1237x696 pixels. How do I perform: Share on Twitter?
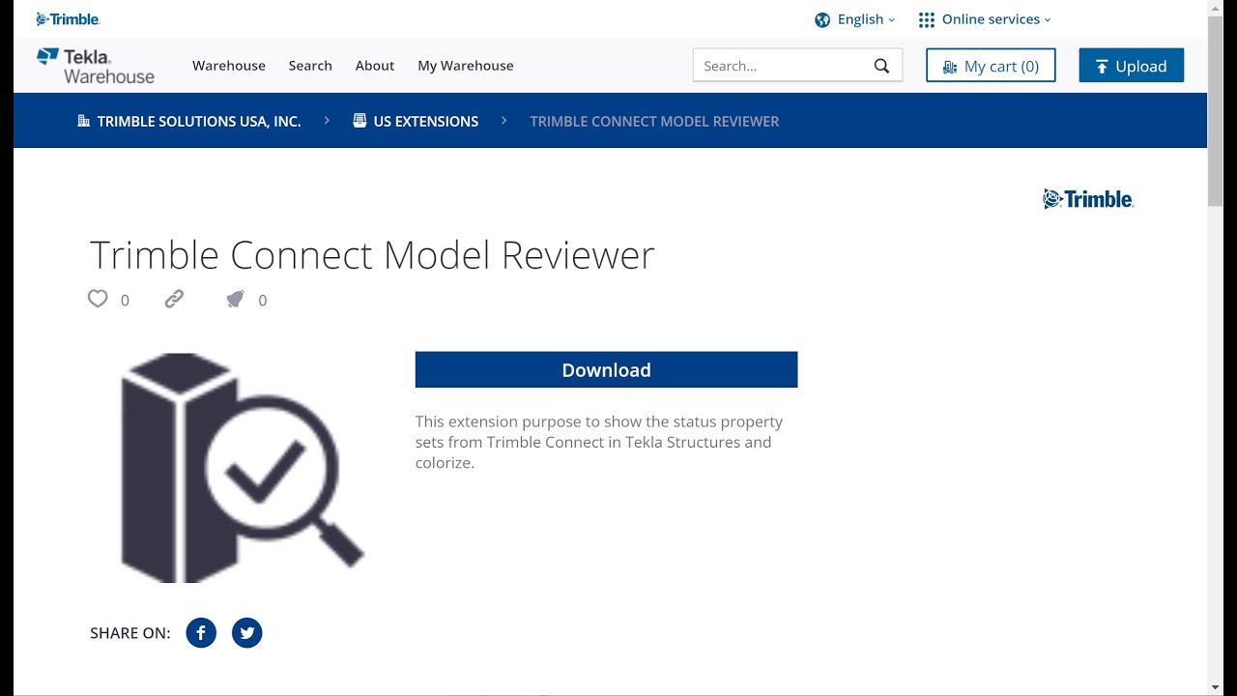[247, 633]
